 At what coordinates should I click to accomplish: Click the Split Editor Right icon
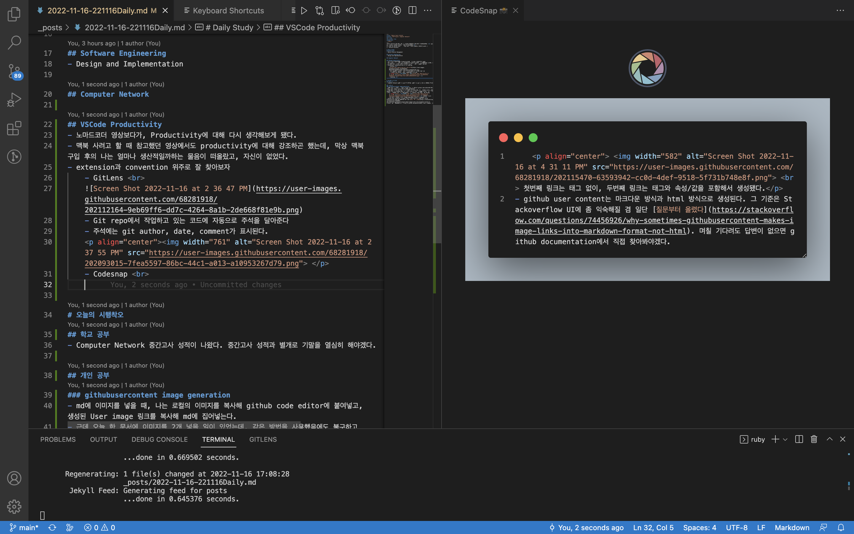coord(412,11)
